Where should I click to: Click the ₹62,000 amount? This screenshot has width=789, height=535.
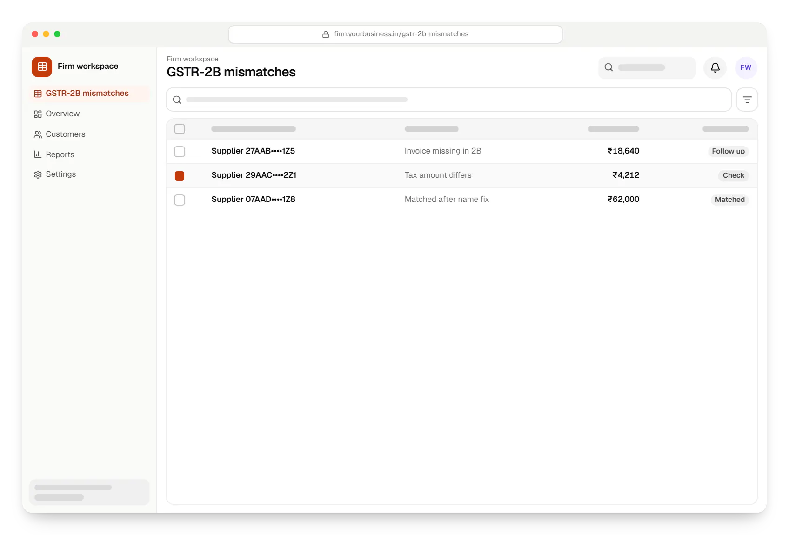click(623, 199)
